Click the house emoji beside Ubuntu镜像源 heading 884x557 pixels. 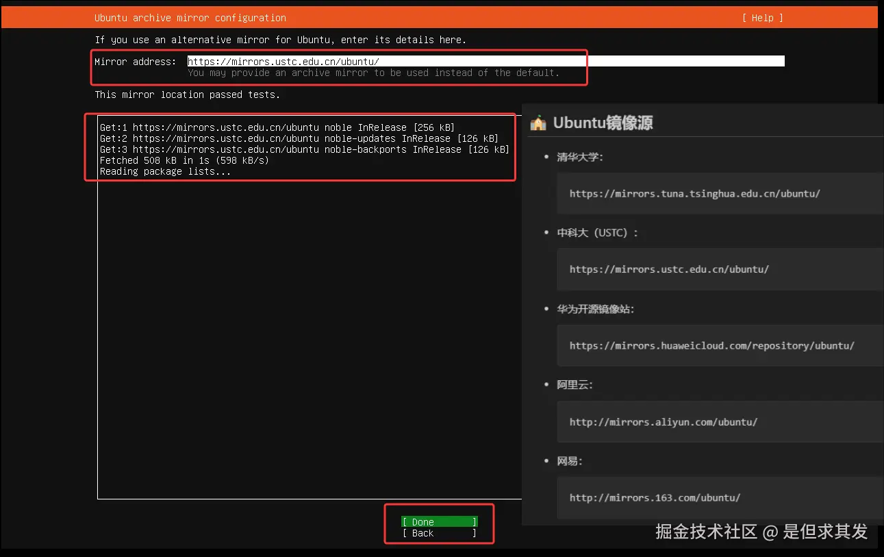pyautogui.click(x=538, y=123)
